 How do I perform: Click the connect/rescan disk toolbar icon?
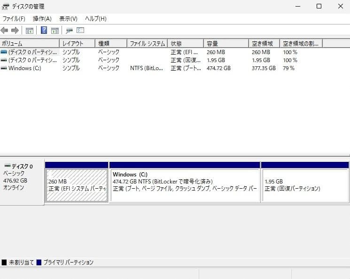[69, 31]
